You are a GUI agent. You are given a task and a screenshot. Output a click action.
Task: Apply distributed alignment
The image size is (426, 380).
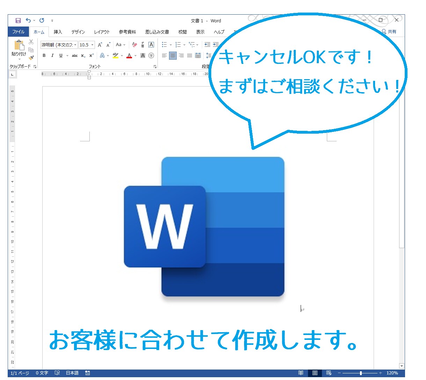[198, 55]
